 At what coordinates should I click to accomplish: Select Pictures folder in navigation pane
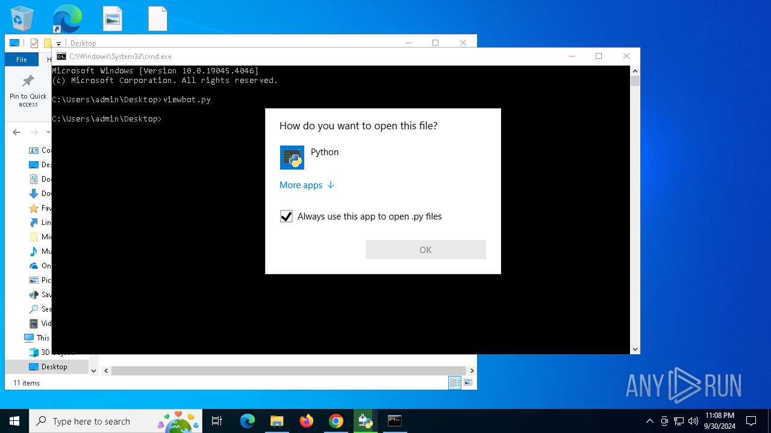coord(40,280)
